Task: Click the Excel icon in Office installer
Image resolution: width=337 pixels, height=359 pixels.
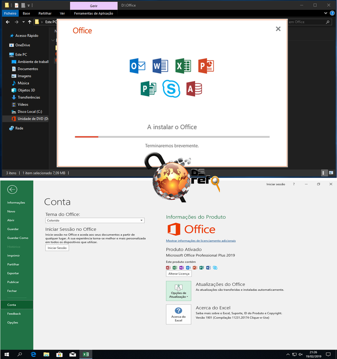Action: 183,66
